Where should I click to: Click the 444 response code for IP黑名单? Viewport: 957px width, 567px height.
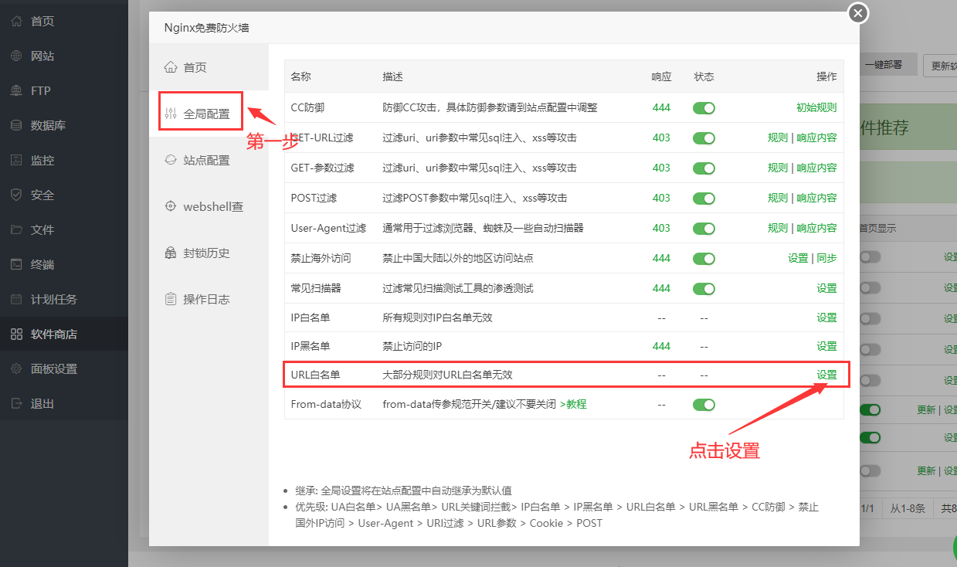coord(661,346)
